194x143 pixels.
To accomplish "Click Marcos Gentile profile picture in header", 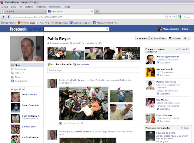I will click(160, 29).
